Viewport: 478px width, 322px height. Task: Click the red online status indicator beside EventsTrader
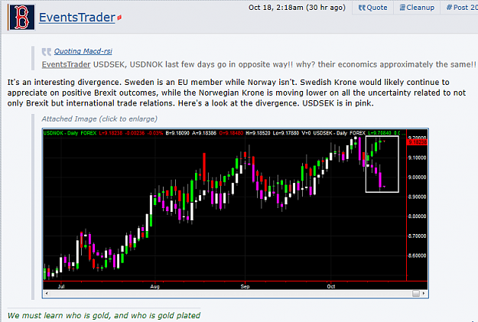(119, 18)
